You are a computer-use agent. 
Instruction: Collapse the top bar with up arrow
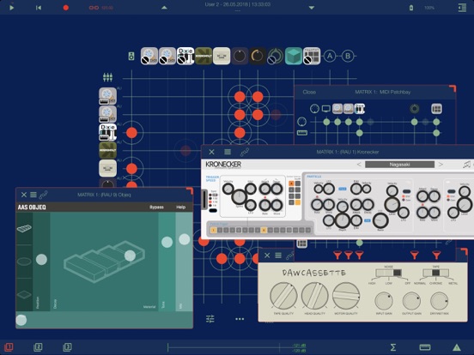(164, 8)
